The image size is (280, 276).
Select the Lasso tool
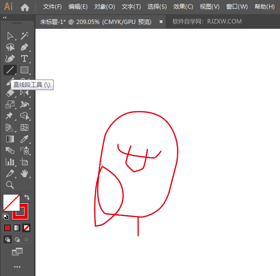pyautogui.click(x=10, y=47)
